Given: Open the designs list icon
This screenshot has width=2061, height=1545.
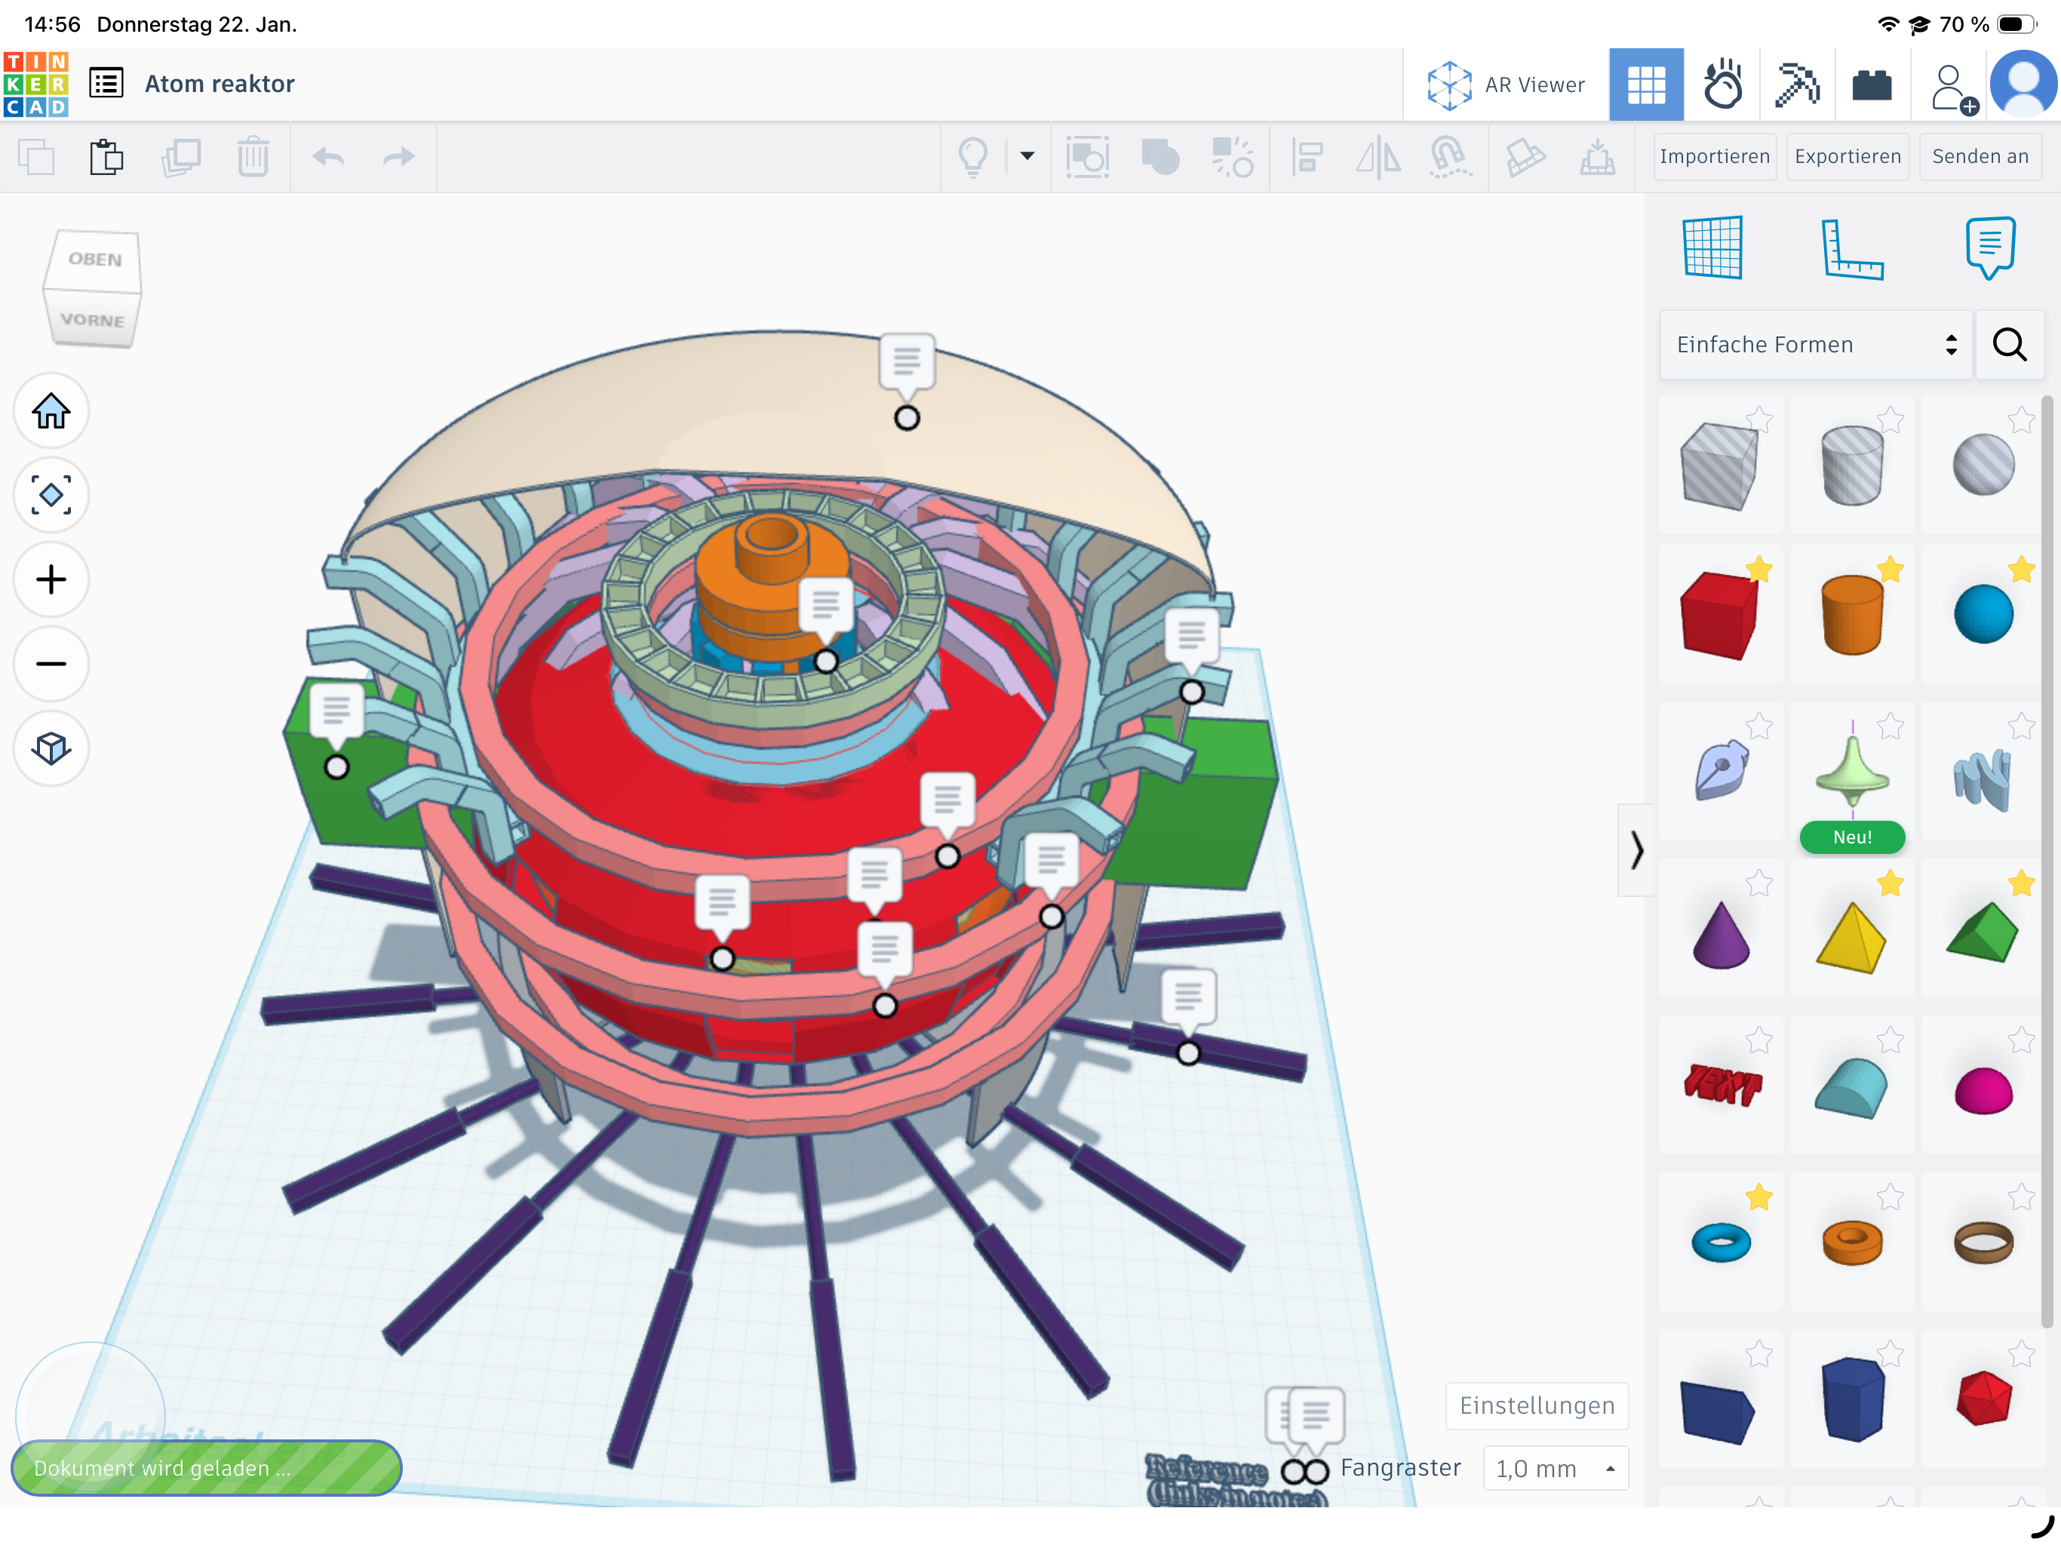Looking at the screenshot, I should [x=106, y=84].
